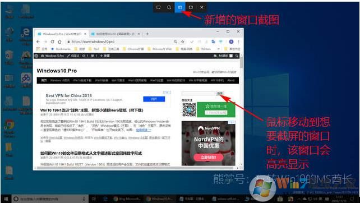Bookmark this page with the star
Viewport: 360px width, 203px height.
click(x=183, y=42)
